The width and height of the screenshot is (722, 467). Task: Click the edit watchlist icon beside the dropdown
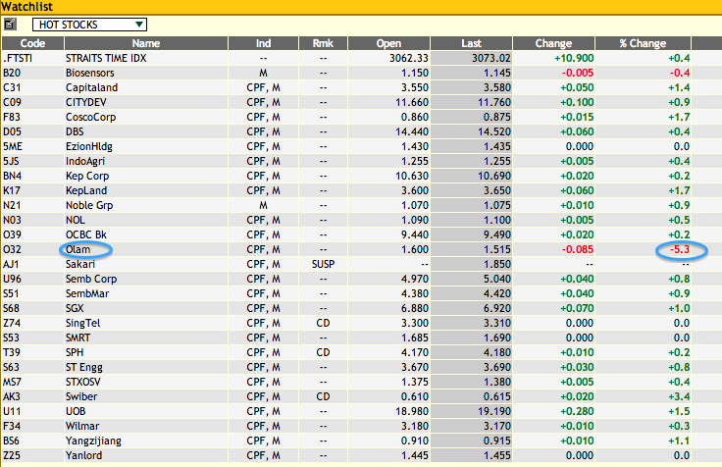coord(10,24)
